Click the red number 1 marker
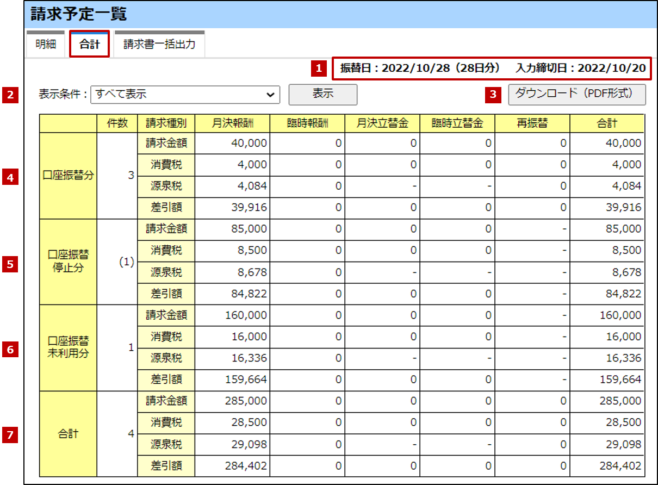 click(319, 69)
